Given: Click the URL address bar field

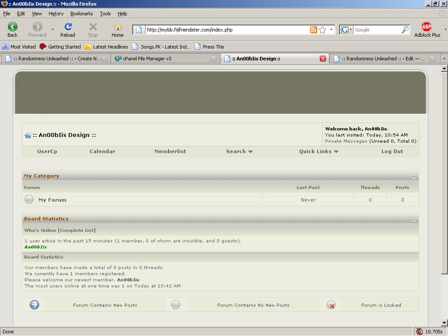Looking at the screenshot, I should pyautogui.click(x=225, y=30).
